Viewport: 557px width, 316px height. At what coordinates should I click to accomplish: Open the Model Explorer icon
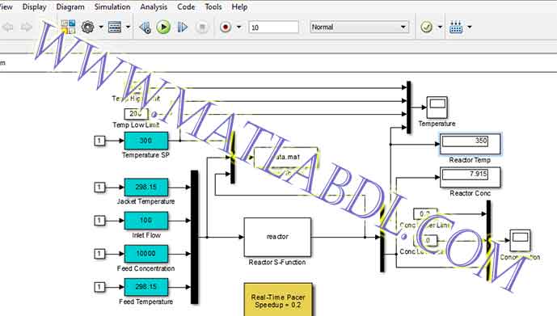pyautogui.click(x=115, y=27)
